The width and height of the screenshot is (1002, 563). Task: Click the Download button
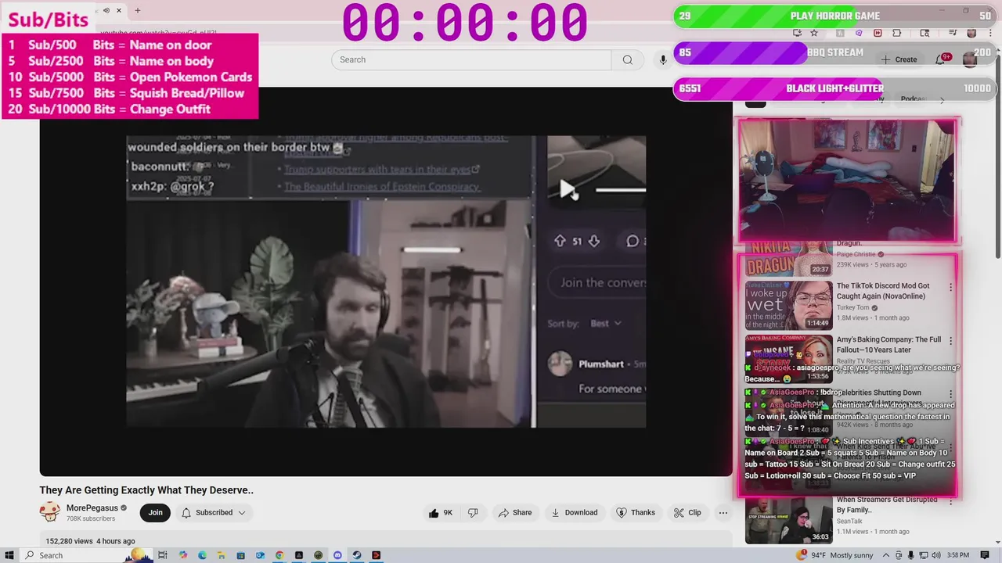pos(574,513)
